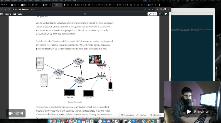
Task: Click the WordPress logo in admin bar
Action: pos(2,14)
